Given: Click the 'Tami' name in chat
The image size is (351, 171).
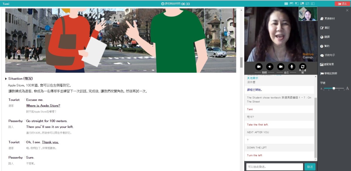Looking at the screenshot, I should 250,109.
